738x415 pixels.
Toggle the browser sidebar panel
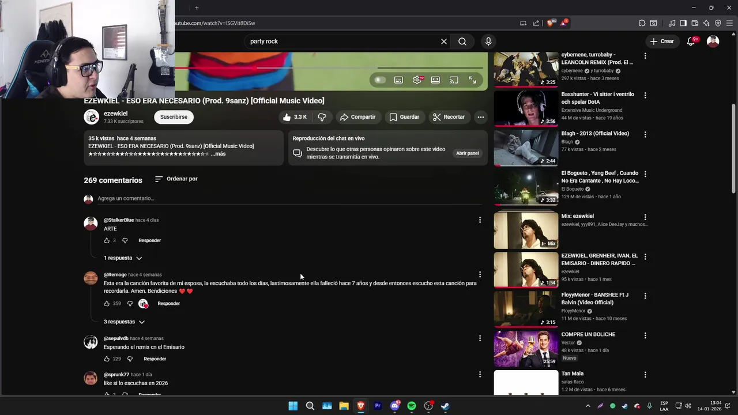click(x=683, y=23)
